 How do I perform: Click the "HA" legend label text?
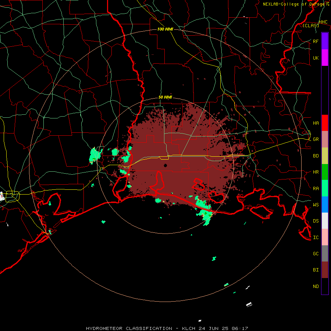(x=316, y=123)
